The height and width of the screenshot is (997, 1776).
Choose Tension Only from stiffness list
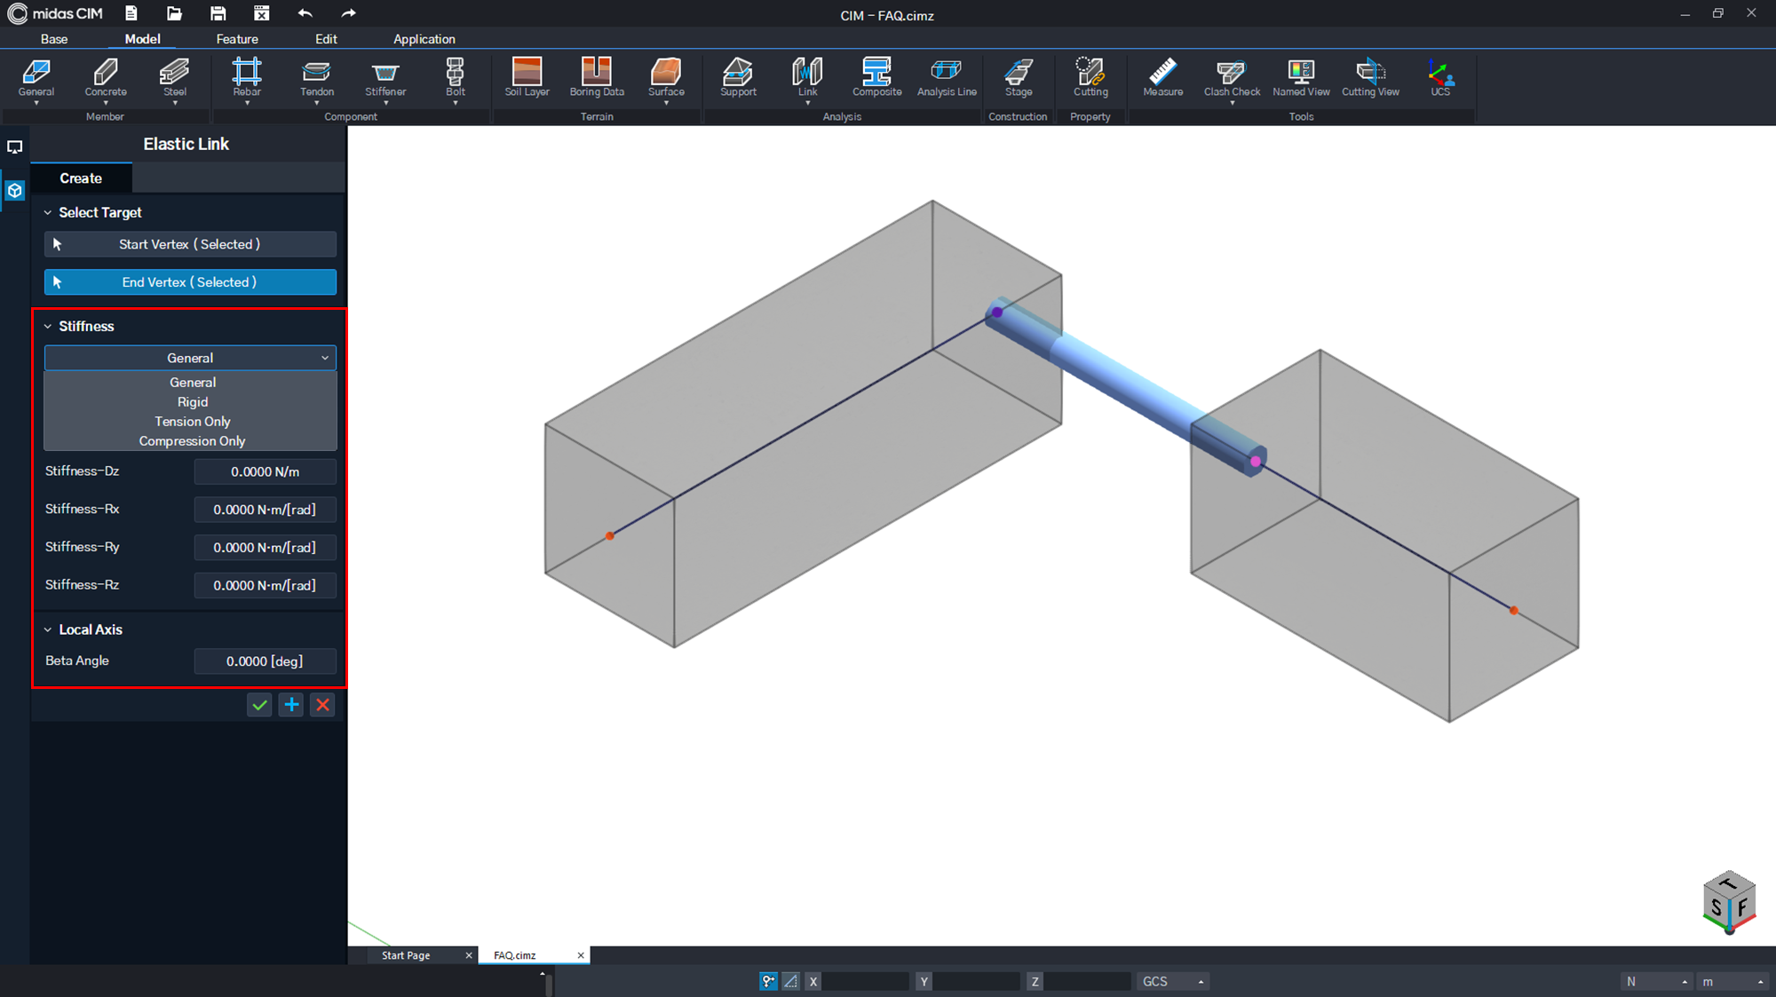pyautogui.click(x=192, y=422)
